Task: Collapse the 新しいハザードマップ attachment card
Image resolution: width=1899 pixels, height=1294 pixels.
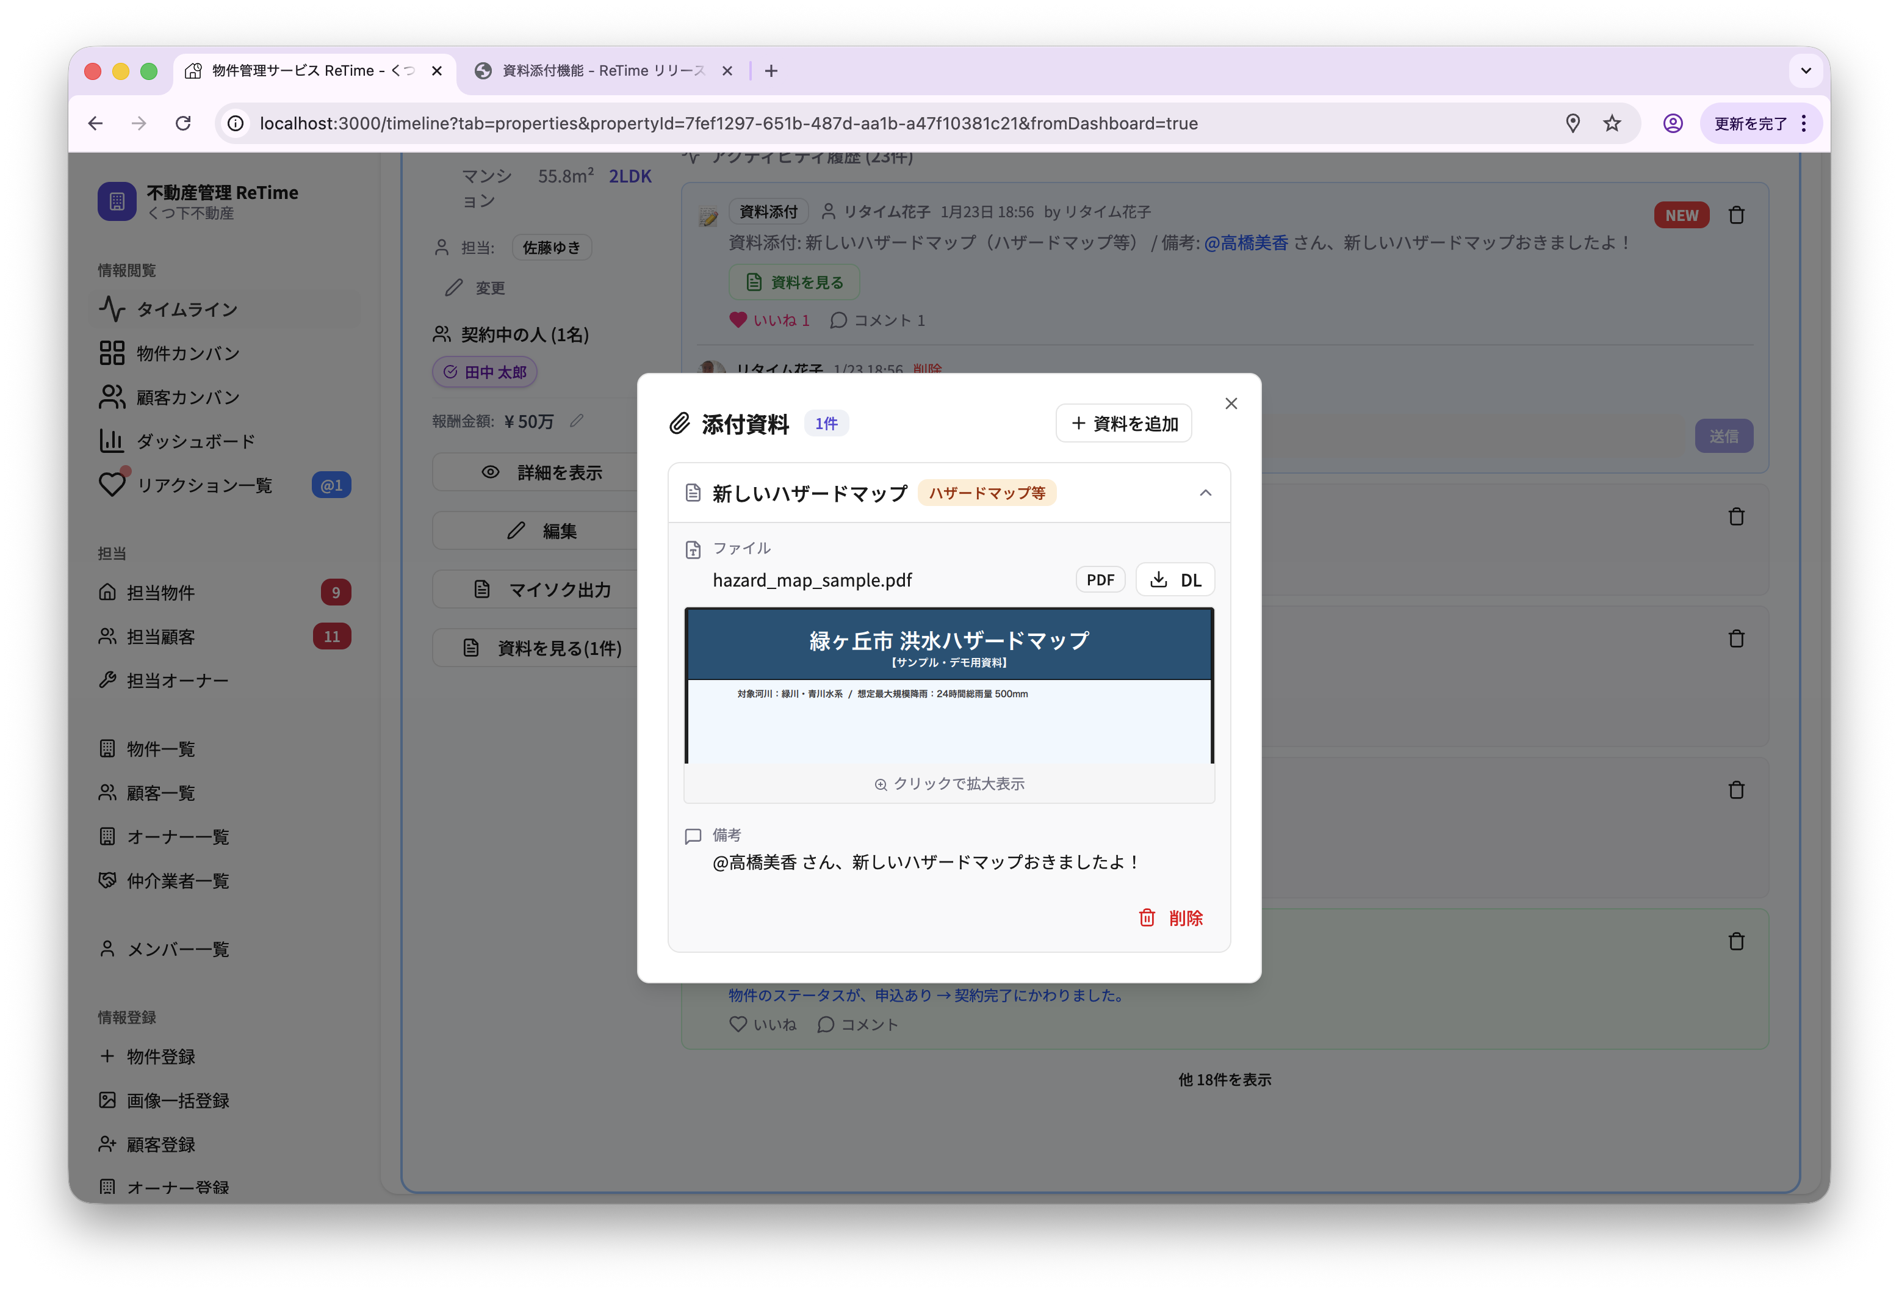Action: [1205, 492]
